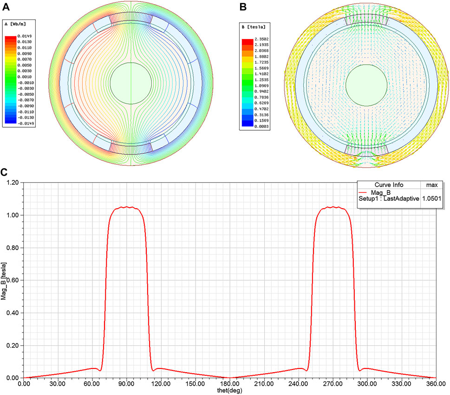
Task: Select 'Setup1 : LastAdaptive' in the curve legend
Action: coord(389,198)
